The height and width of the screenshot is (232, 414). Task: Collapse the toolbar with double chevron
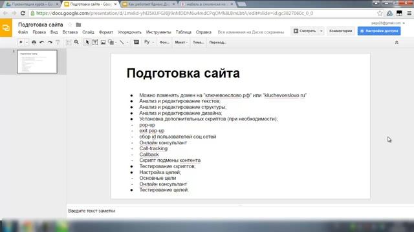click(x=397, y=43)
